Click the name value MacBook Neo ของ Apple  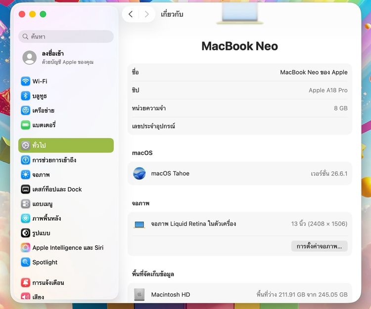pos(314,72)
